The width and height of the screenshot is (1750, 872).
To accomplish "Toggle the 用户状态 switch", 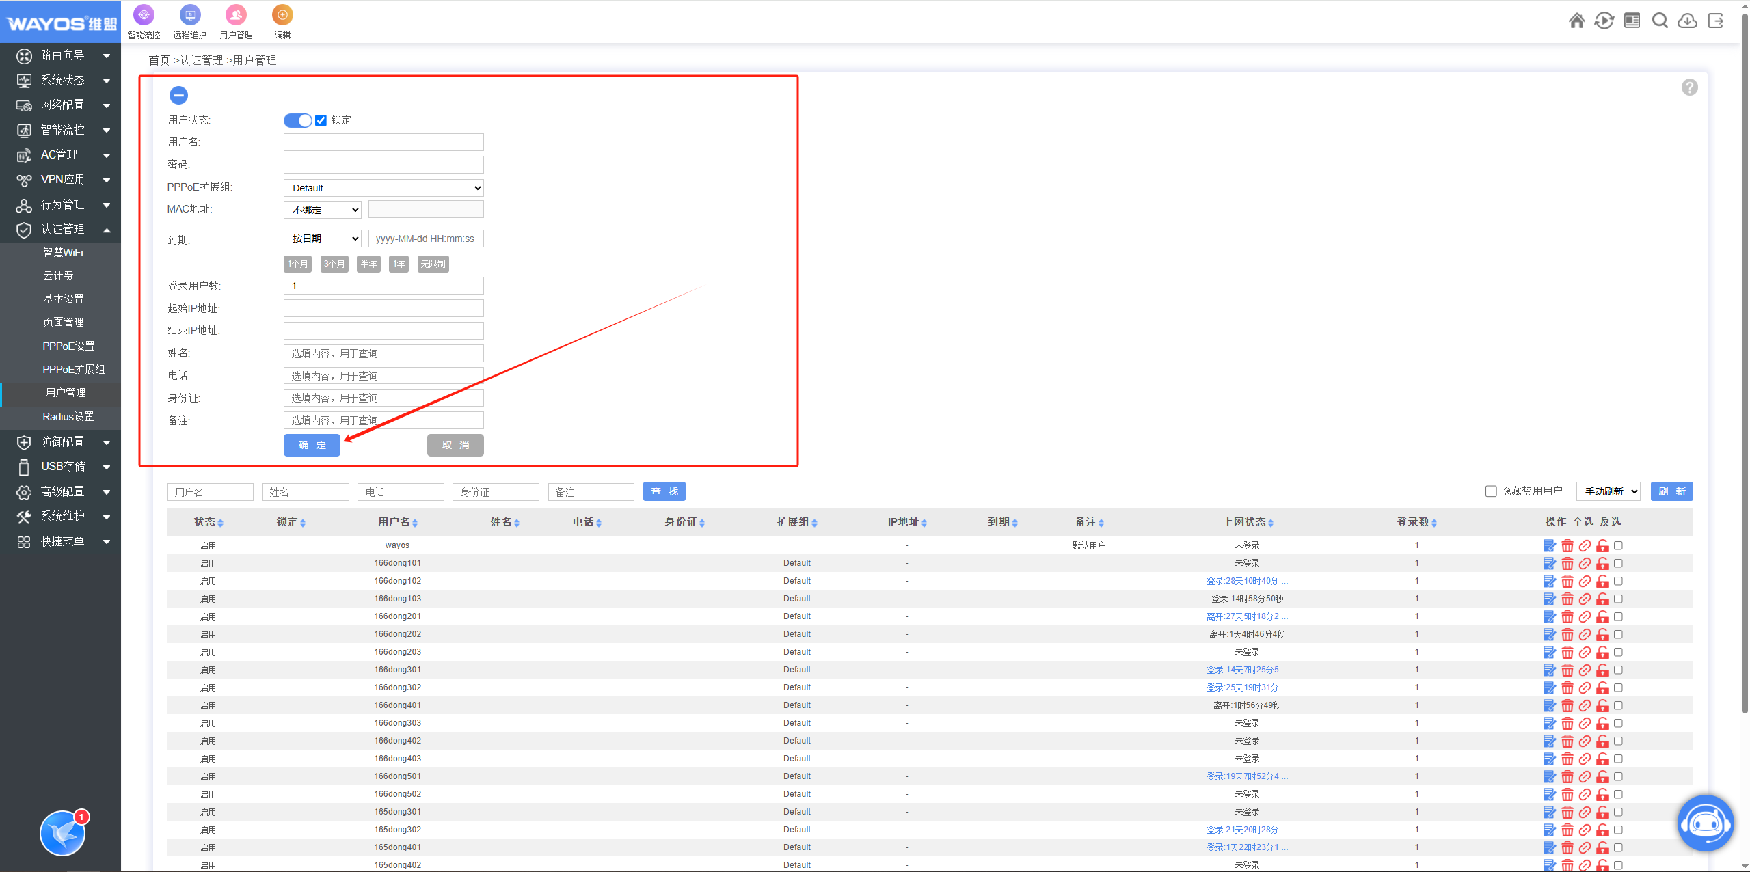I will 297,120.
